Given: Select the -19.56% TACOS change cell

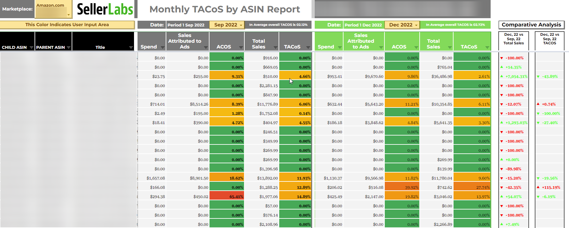Looking at the screenshot, I should [x=549, y=178].
